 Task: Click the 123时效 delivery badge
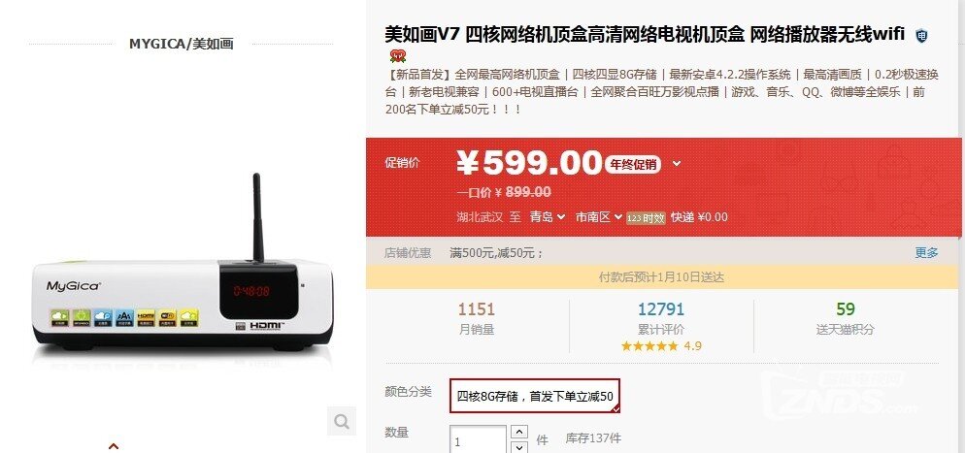[646, 217]
